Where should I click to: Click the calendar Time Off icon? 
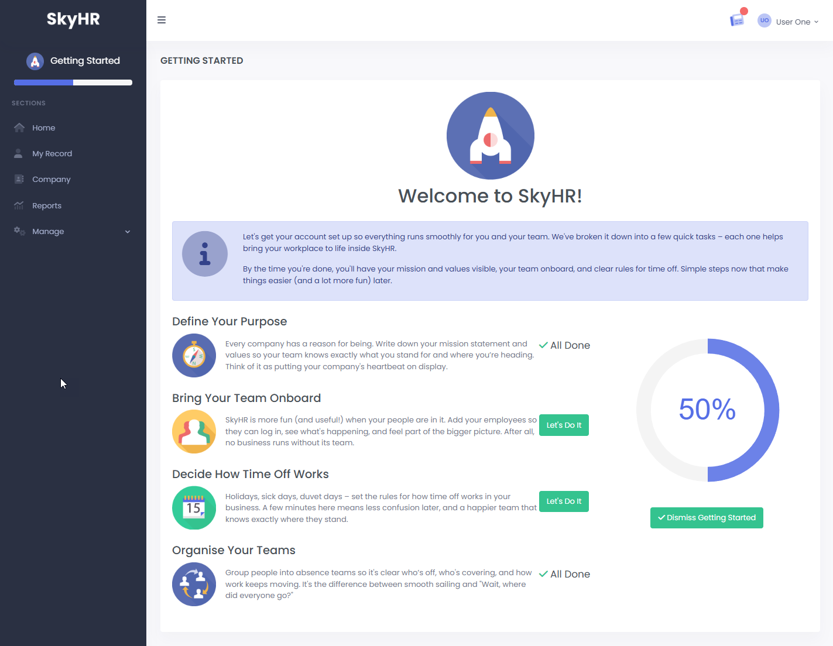[x=194, y=508]
